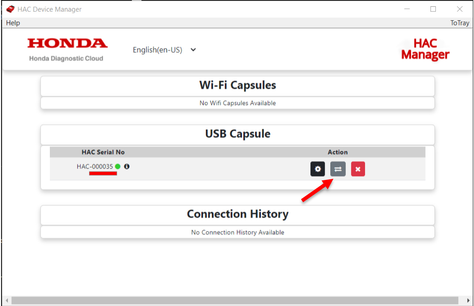
Task: Click the scrollbar right arrow
Action: tap(468, 301)
